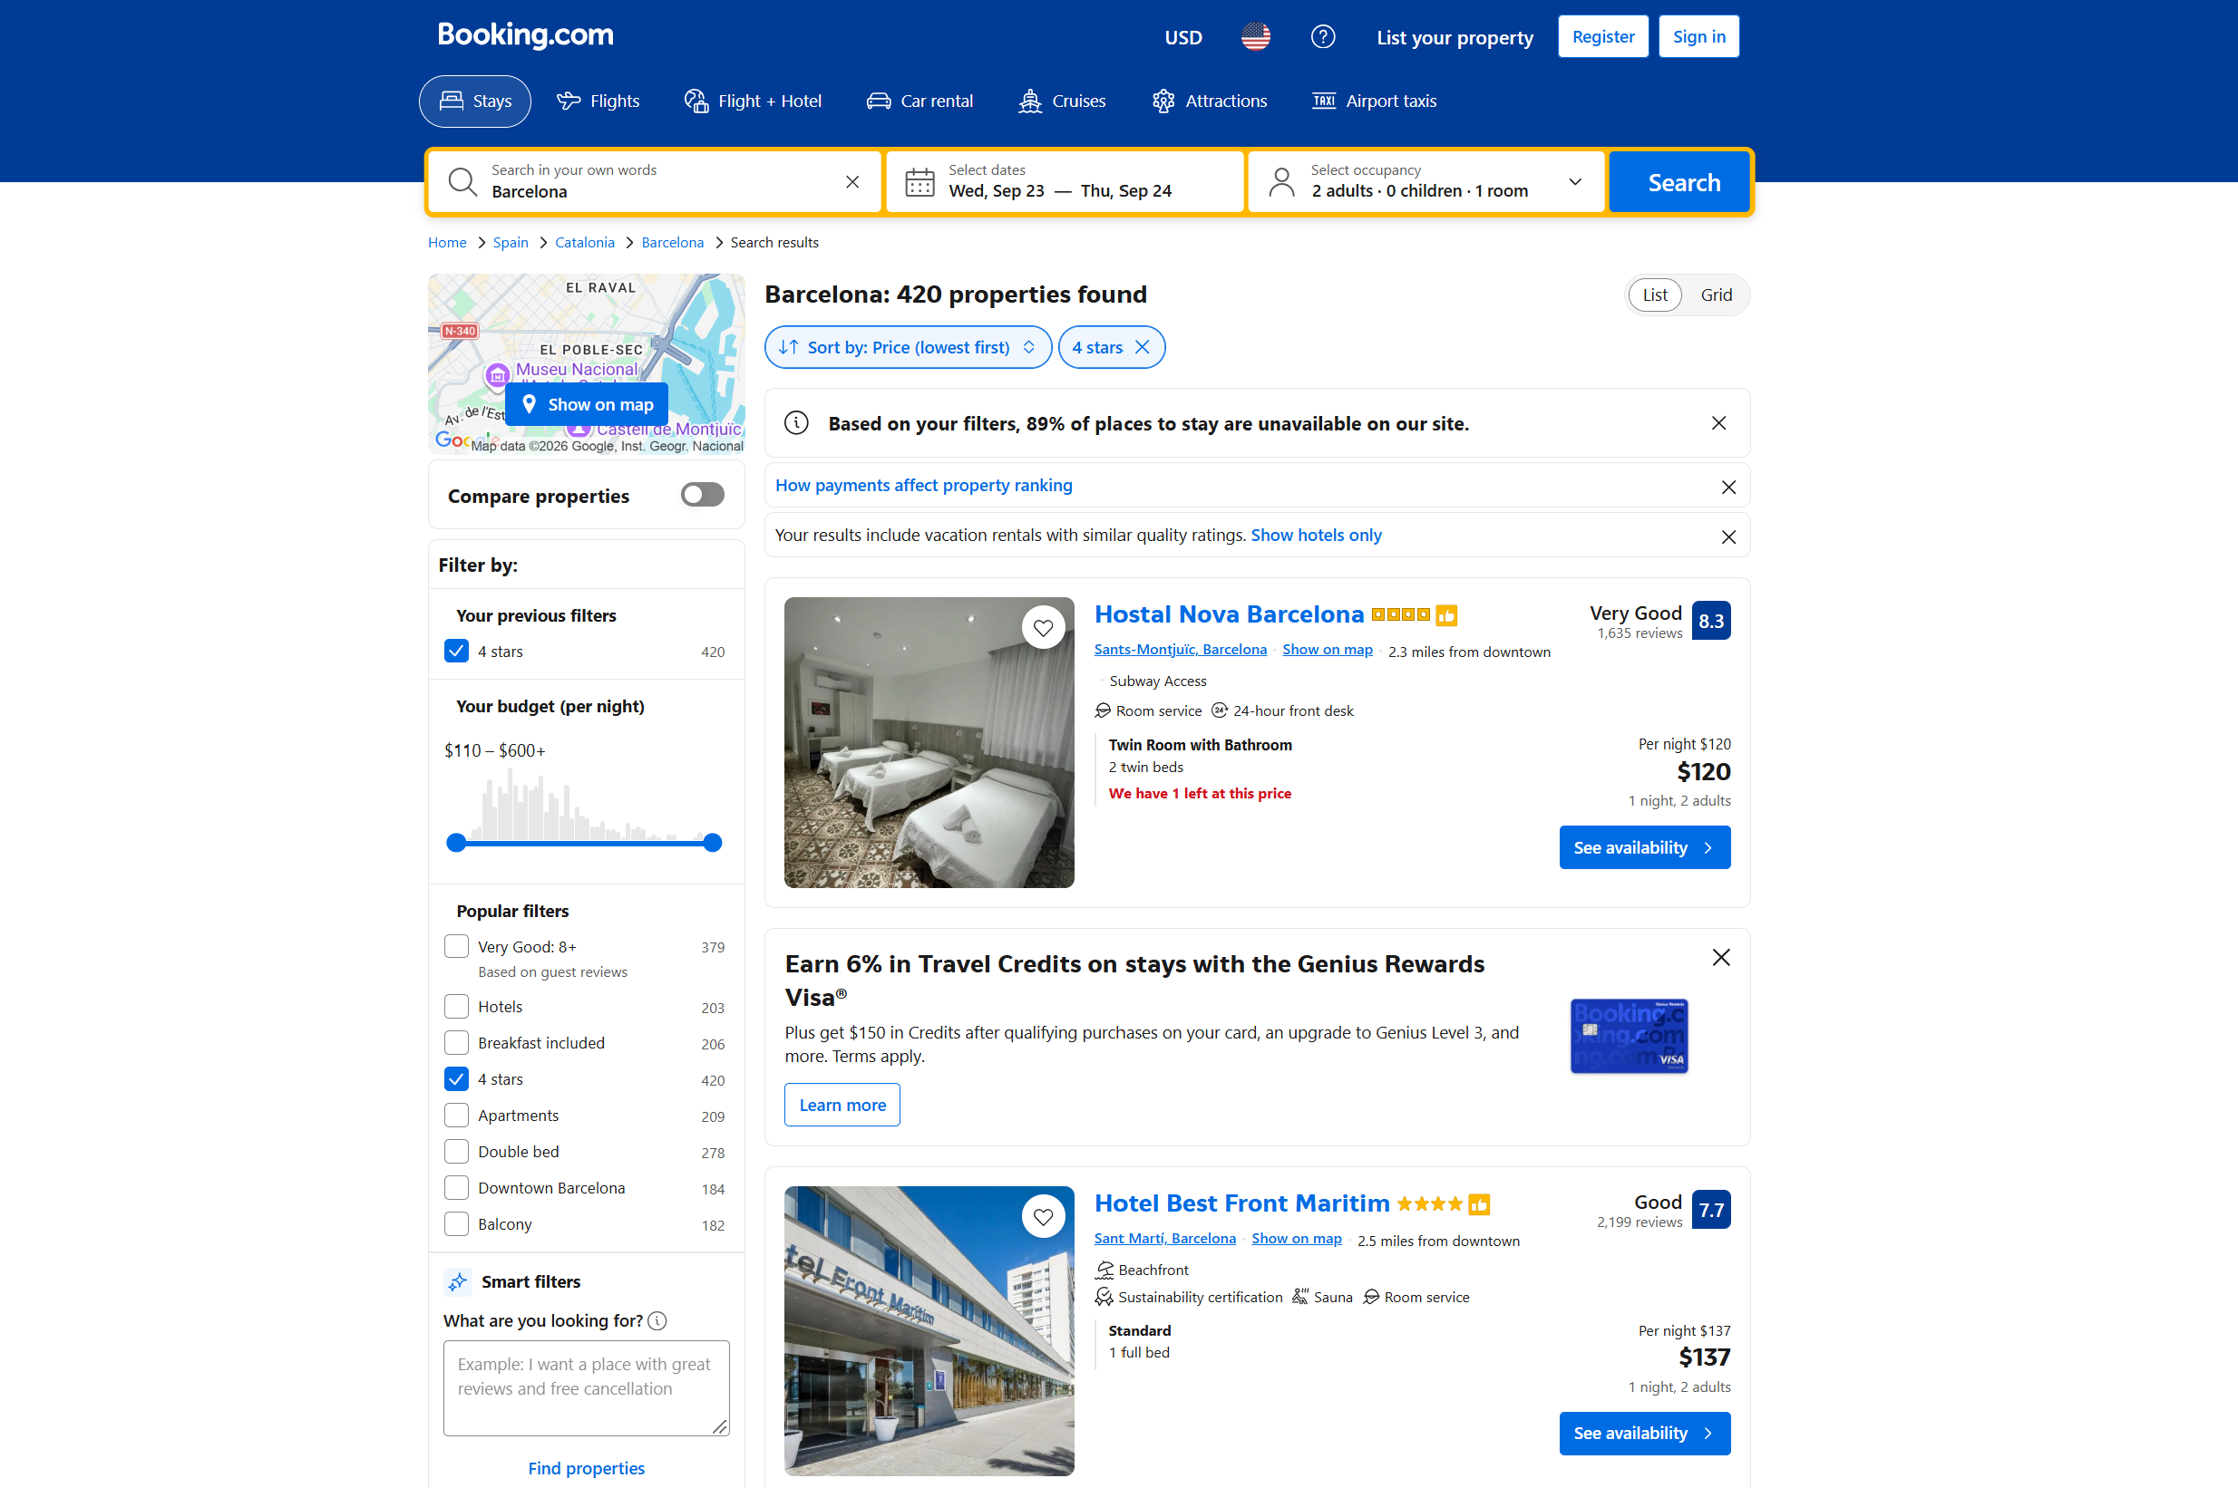Click the left handle of the budget slider
The image size is (2238, 1488).
pyautogui.click(x=457, y=843)
